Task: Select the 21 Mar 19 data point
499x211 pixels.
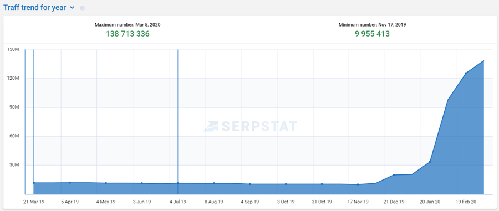Action: [34, 183]
